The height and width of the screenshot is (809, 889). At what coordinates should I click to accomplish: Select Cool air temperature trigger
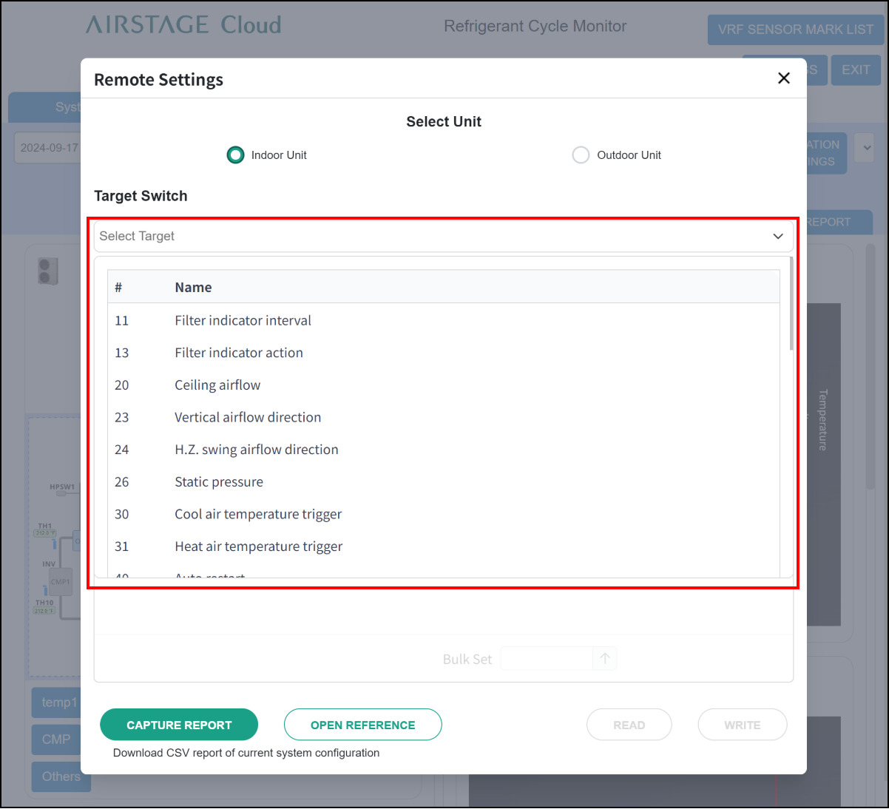258,515
